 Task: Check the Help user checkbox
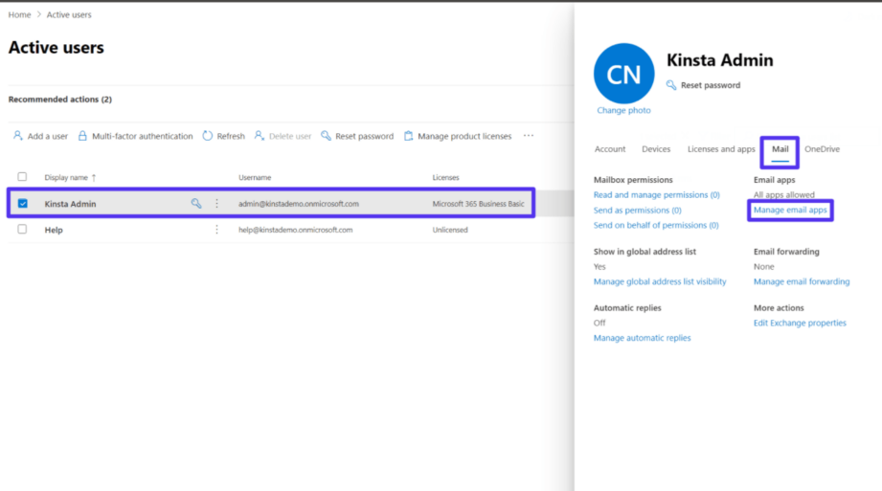coord(22,229)
